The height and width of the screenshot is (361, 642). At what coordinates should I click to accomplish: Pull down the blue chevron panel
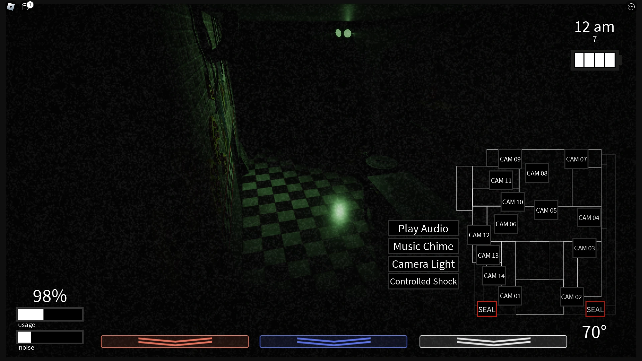(333, 341)
